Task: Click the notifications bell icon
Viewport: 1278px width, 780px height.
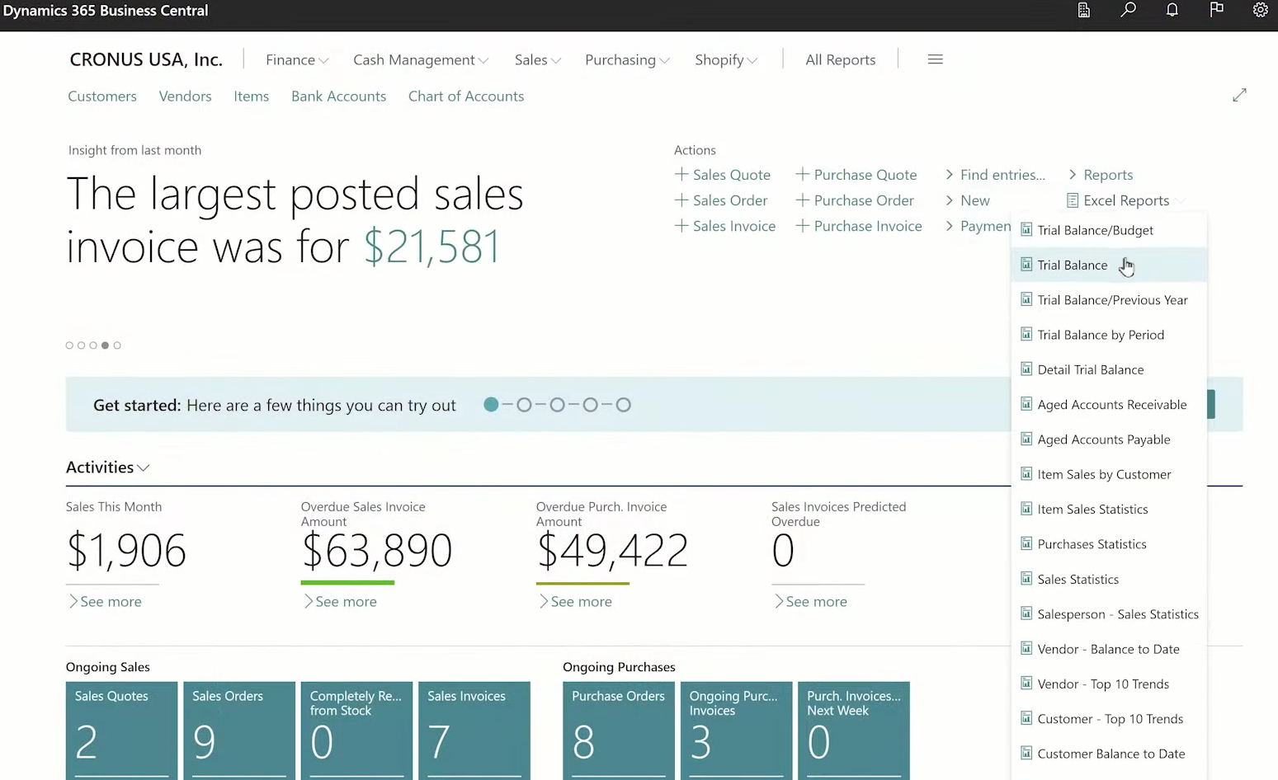Action: click(x=1172, y=10)
